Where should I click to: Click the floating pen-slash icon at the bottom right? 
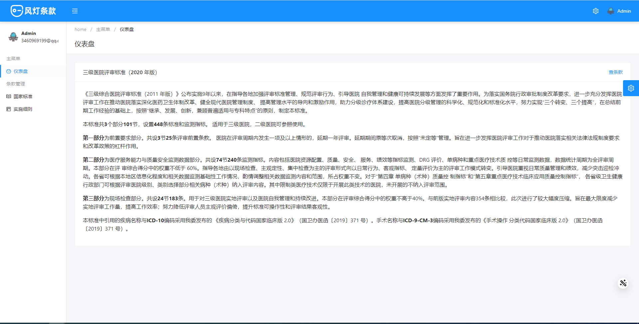pos(623,283)
